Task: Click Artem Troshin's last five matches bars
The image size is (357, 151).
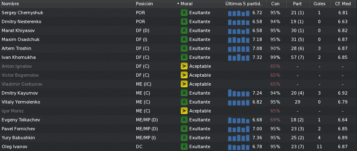Action: (239, 49)
